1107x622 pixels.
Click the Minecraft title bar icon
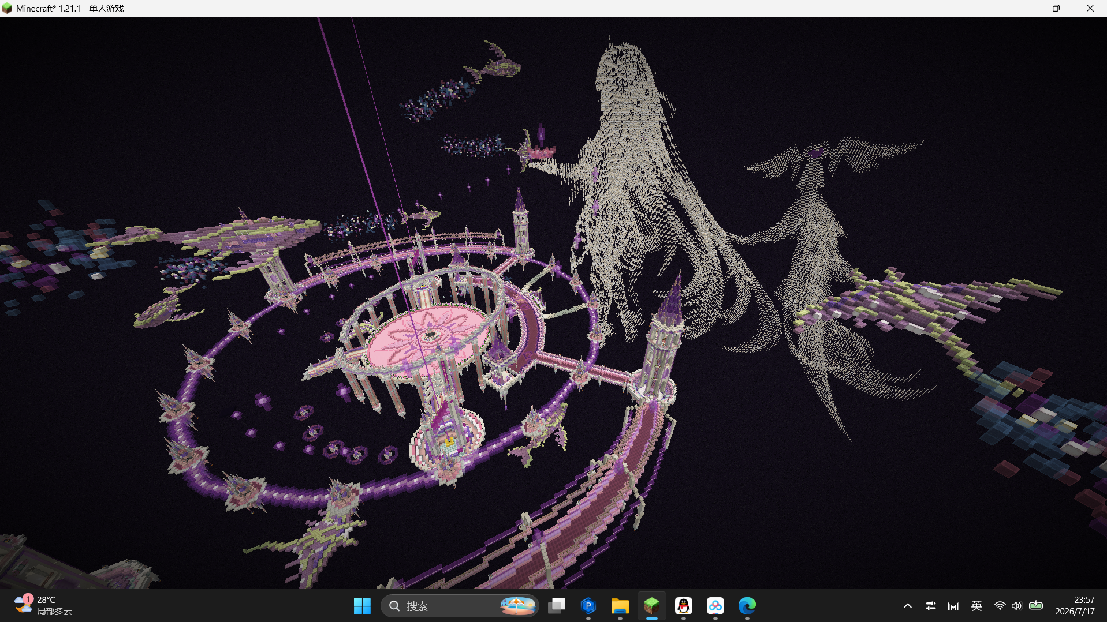[x=7, y=8]
